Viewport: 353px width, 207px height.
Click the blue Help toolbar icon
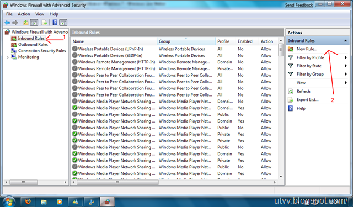(x=55, y=23)
